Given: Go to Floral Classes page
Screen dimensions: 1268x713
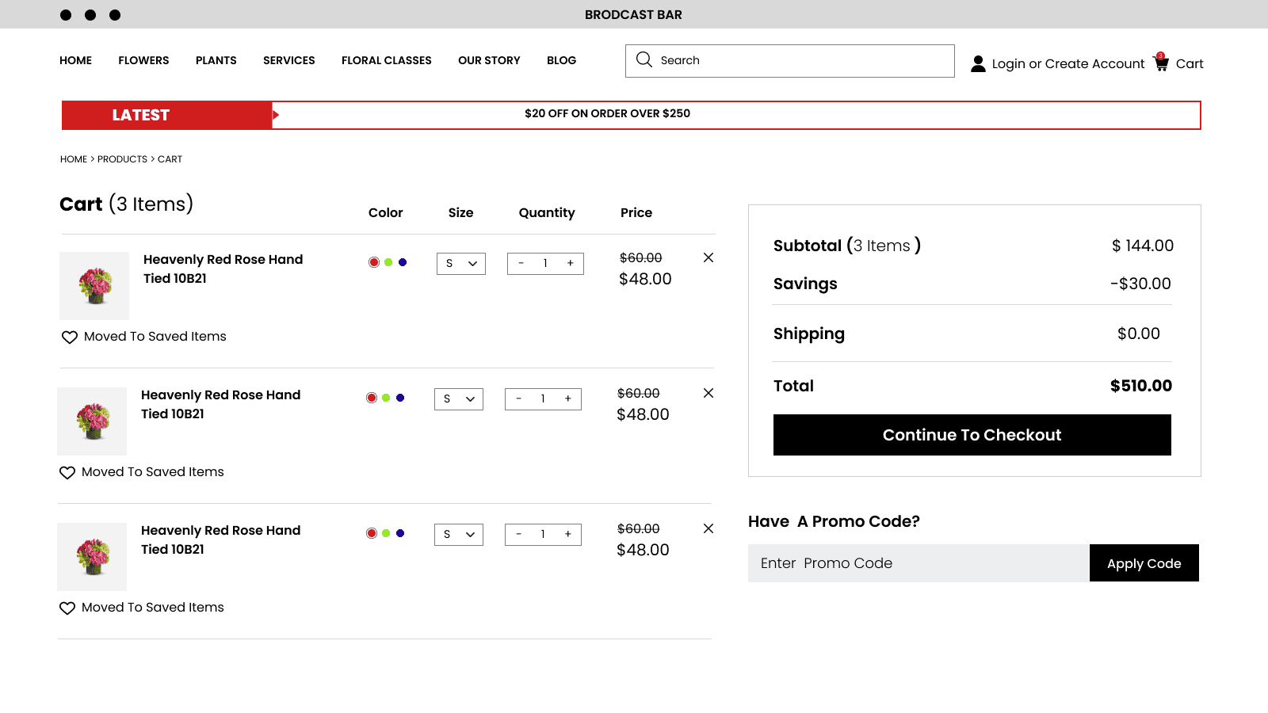Looking at the screenshot, I should point(386,60).
